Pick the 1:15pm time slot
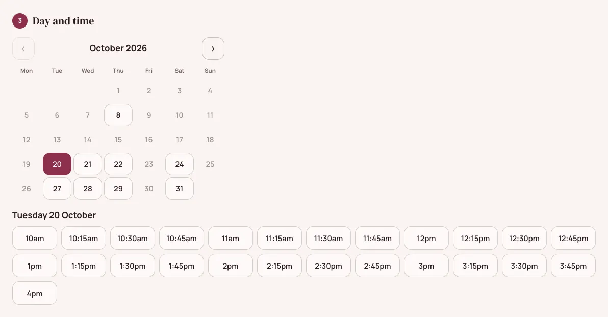 click(83, 266)
